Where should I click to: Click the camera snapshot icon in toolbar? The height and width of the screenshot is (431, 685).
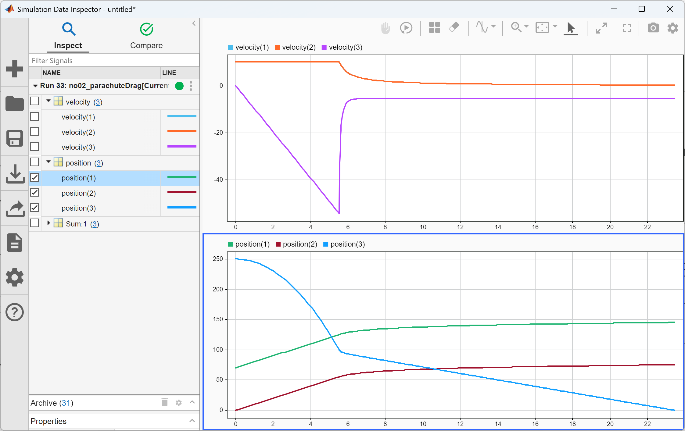[x=653, y=28]
